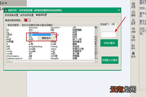Click the 恢复默认关键词 button
This screenshot has height=97, width=146.
click(110, 60)
